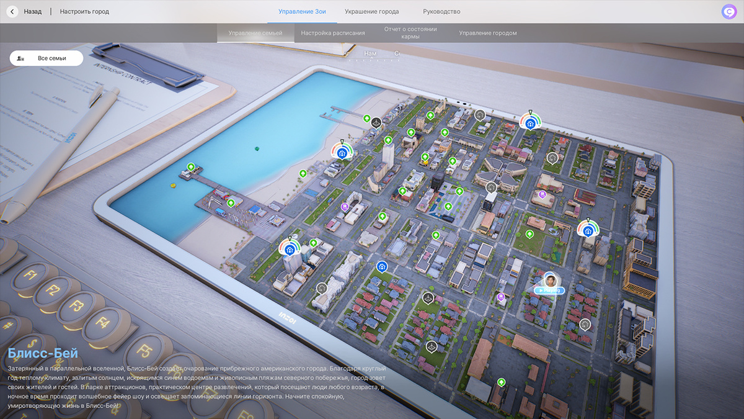The height and width of the screenshot is (419, 744).
Task: Select green marker next to the docks' empty-lot marker
Action: [x=366, y=118]
